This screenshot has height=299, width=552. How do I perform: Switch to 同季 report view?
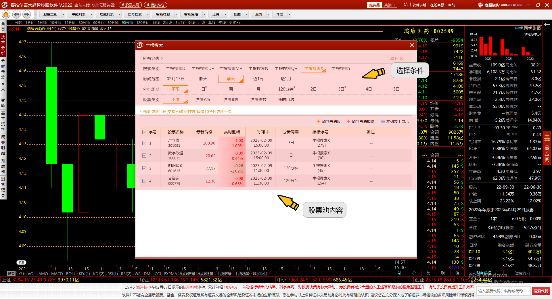click(528, 28)
